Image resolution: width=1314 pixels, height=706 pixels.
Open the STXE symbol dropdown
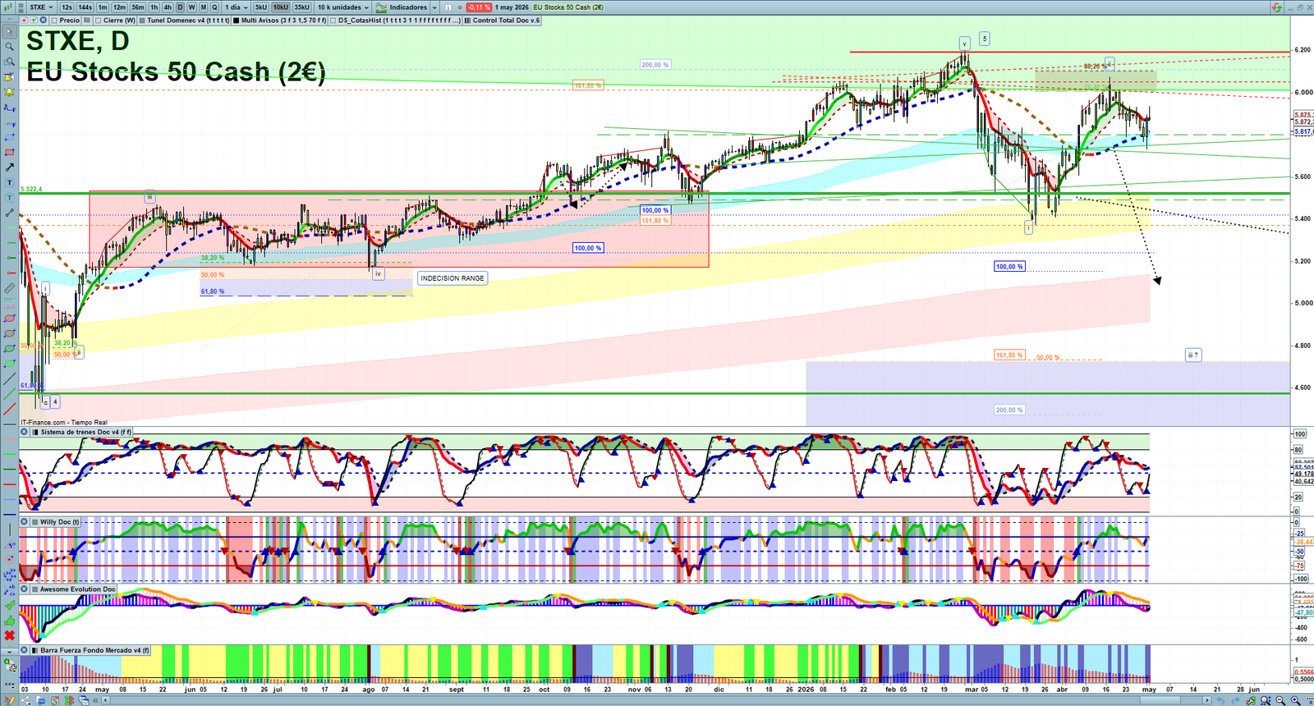coord(41,7)
